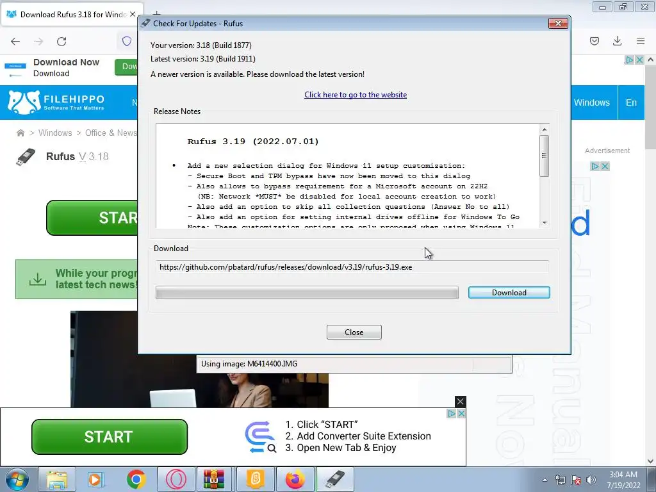This screenshot has height=492, width=656.
Task: Click the network icon in system tray
Action: tap(560, 480)
